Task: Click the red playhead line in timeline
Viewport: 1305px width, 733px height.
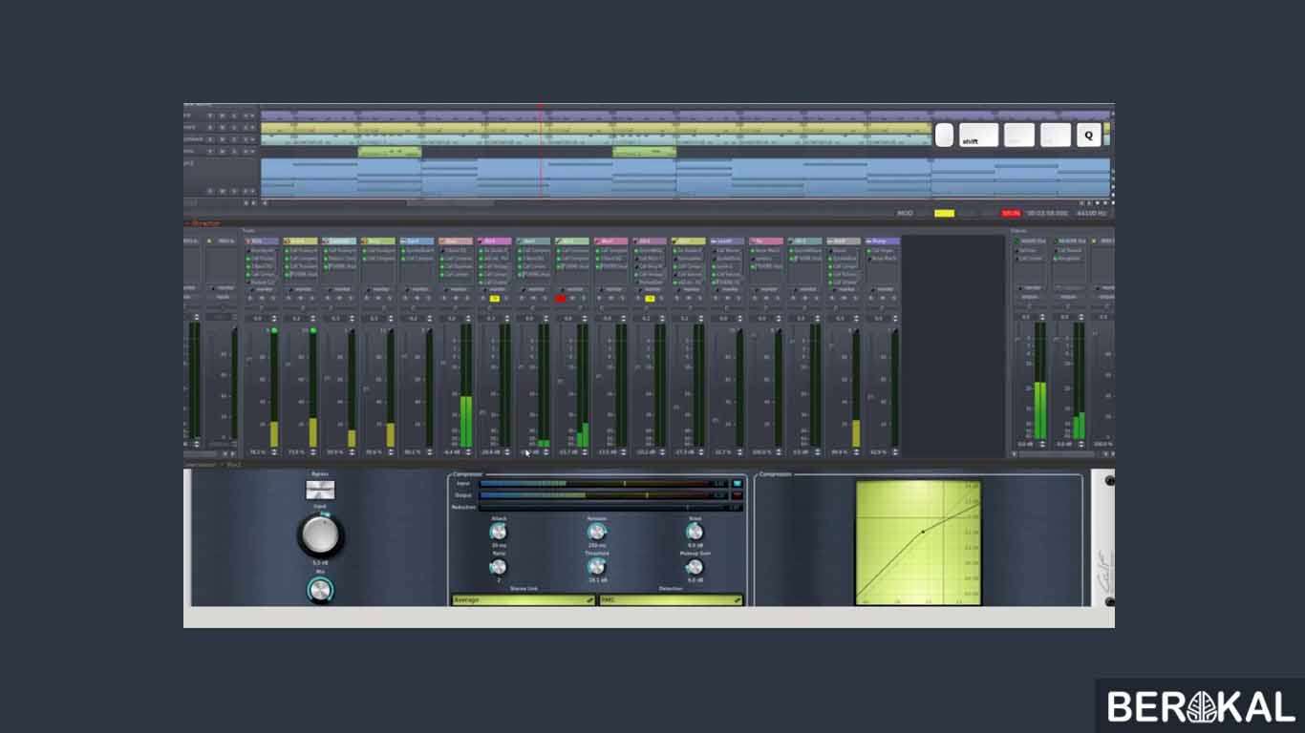Action: point(542,151)
